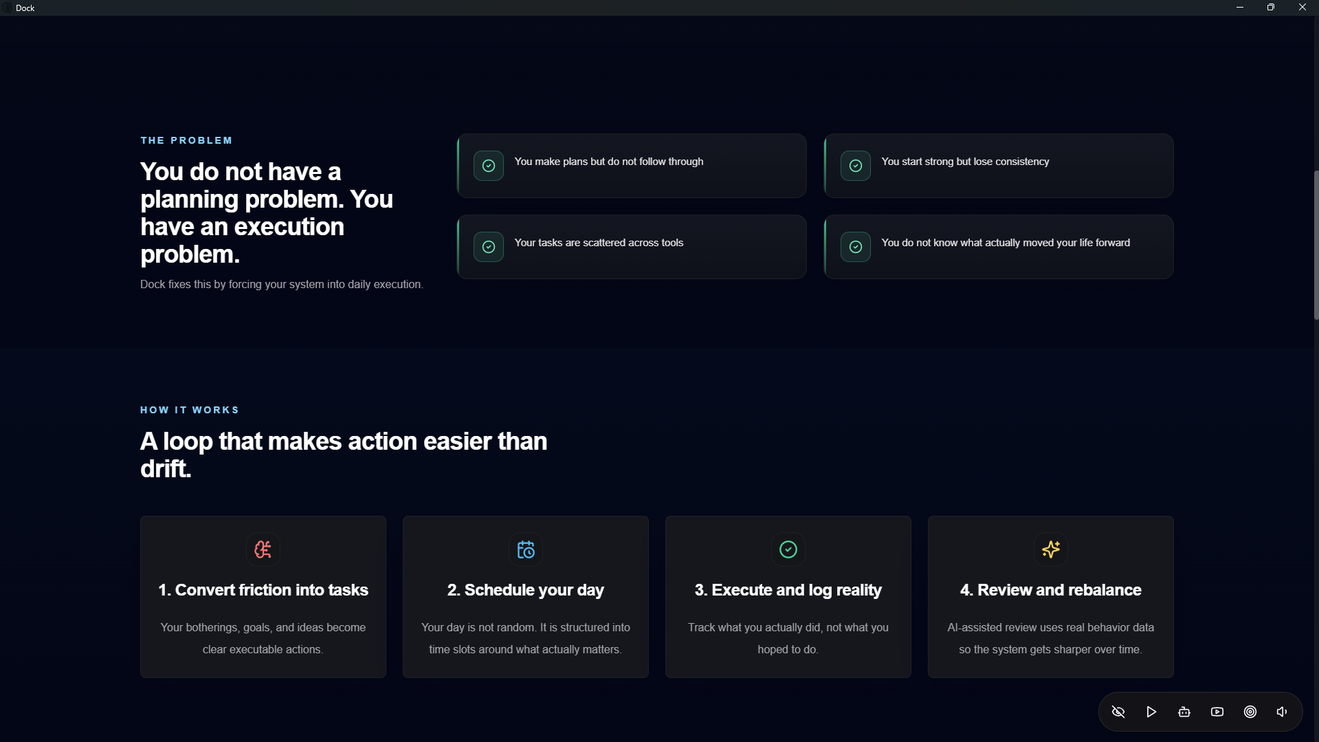Click the '3. Execute and log reality' heading
This screenshot has width=1319, height=742.
click(788, 590)
